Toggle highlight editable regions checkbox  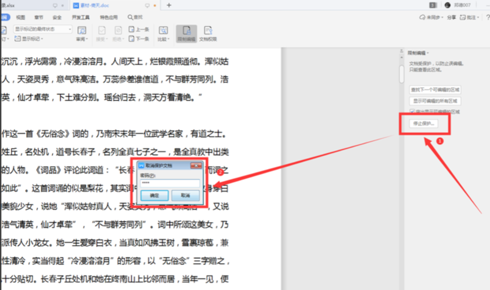[413, 112]
